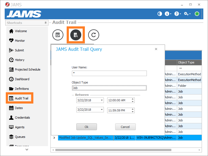
Task: Sort by the Object Type column header
Action: click(189, 62)
